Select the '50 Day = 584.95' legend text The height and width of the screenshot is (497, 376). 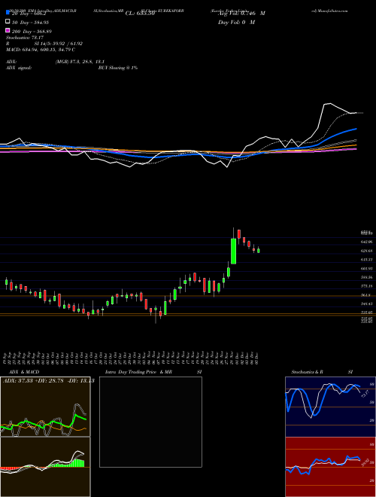tap(30, 23)
